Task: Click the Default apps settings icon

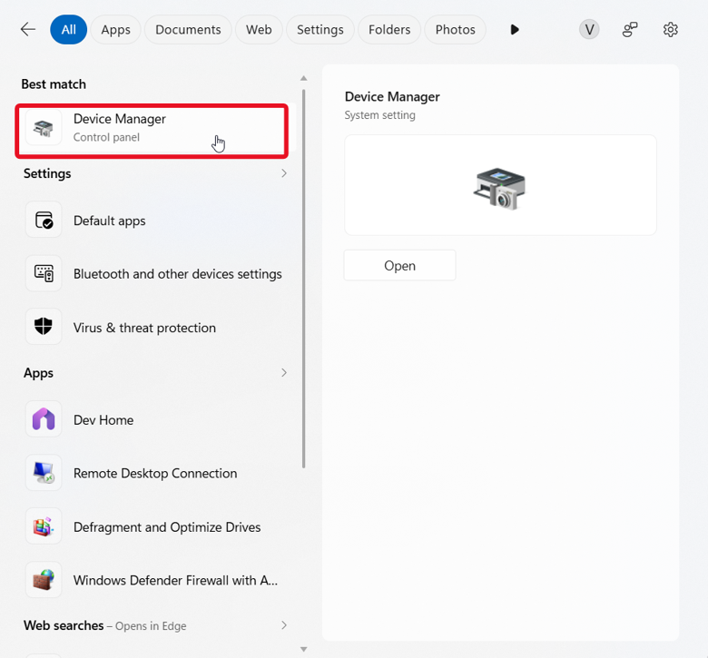Action: coord(44,221)
